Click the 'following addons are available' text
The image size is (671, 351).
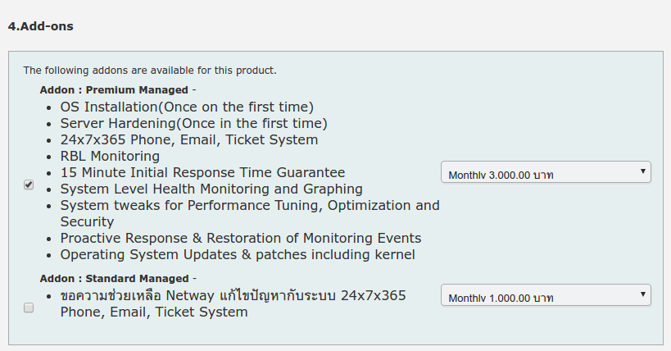149,70
